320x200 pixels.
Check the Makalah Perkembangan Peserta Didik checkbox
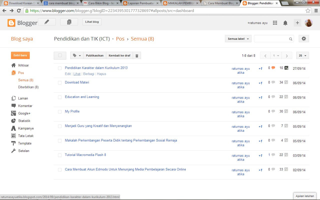(60, 141)
